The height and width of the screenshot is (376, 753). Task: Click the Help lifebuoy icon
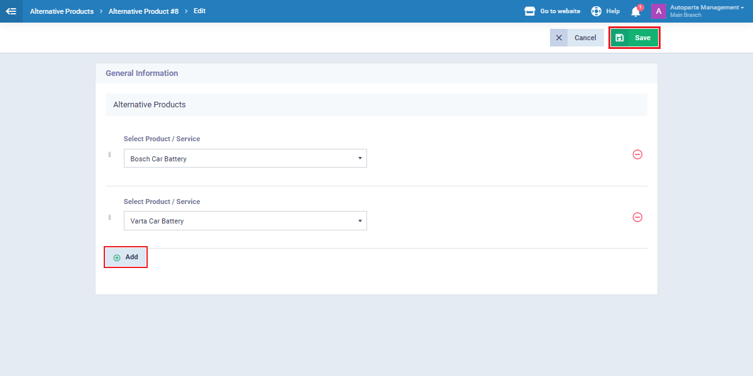[596, 11]
